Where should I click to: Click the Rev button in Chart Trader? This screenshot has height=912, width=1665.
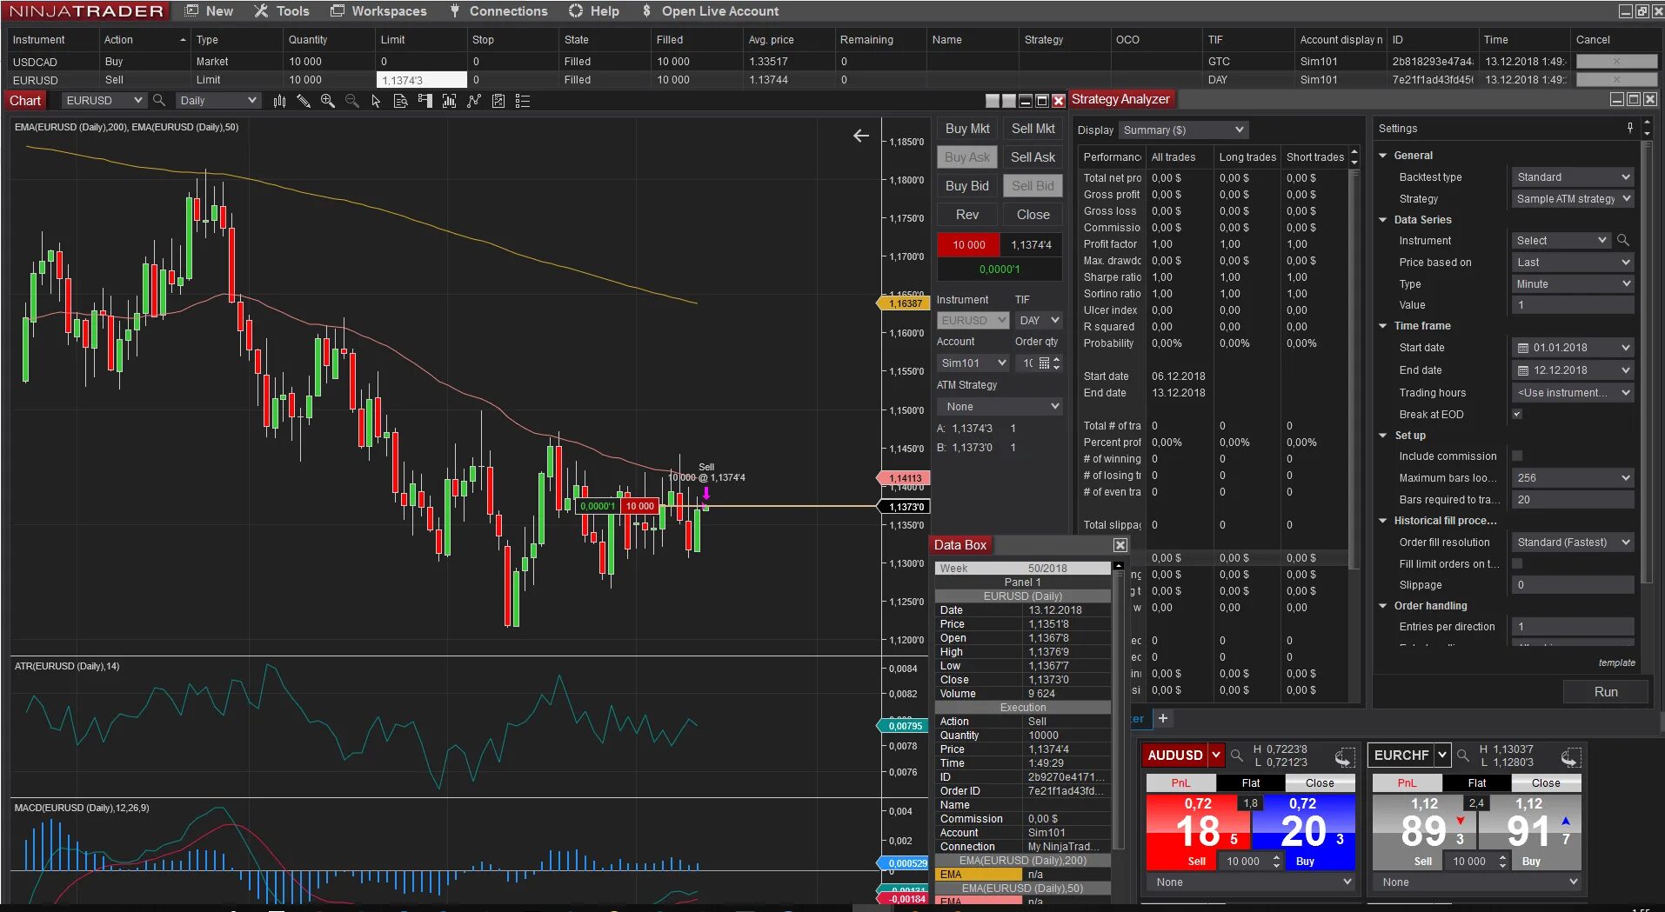[x=967, y=215]
